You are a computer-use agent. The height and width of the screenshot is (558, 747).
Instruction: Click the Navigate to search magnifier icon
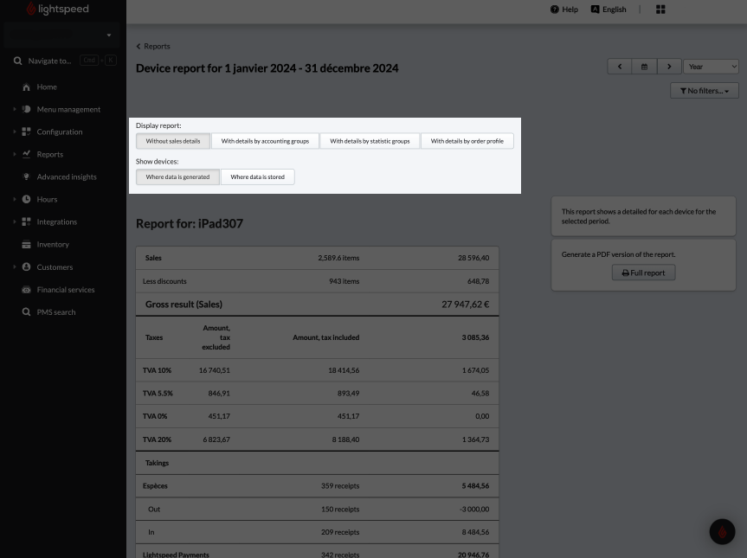coord(17,61)
